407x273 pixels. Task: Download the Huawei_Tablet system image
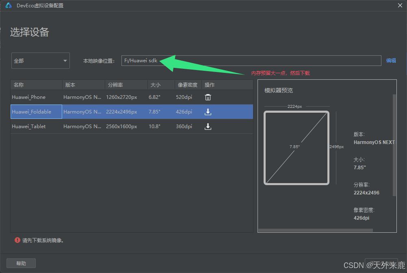coord(208,127)
